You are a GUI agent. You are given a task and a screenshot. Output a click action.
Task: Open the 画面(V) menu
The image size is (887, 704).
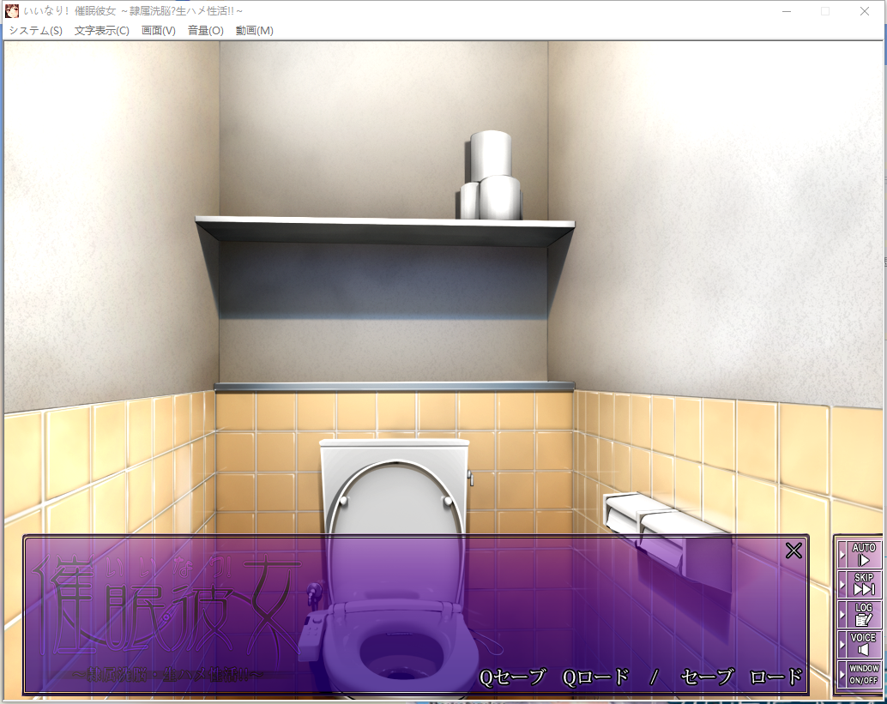click(158, 30)
